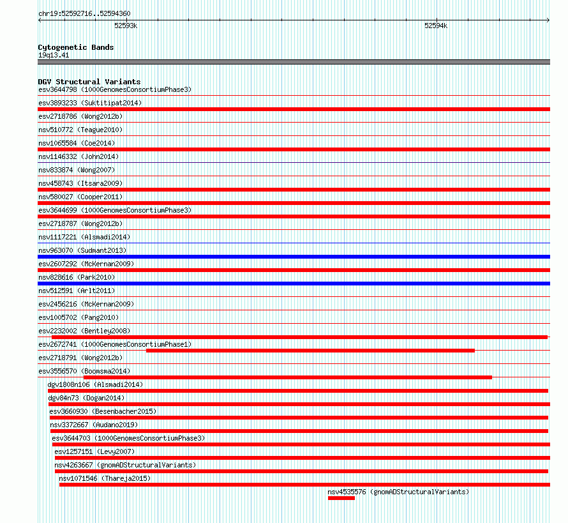
Task: Click the 19q13.41 band label
Action: click(54, 56)
